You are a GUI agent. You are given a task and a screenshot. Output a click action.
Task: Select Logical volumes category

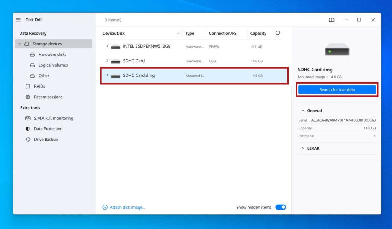click(x=53, y=65)
